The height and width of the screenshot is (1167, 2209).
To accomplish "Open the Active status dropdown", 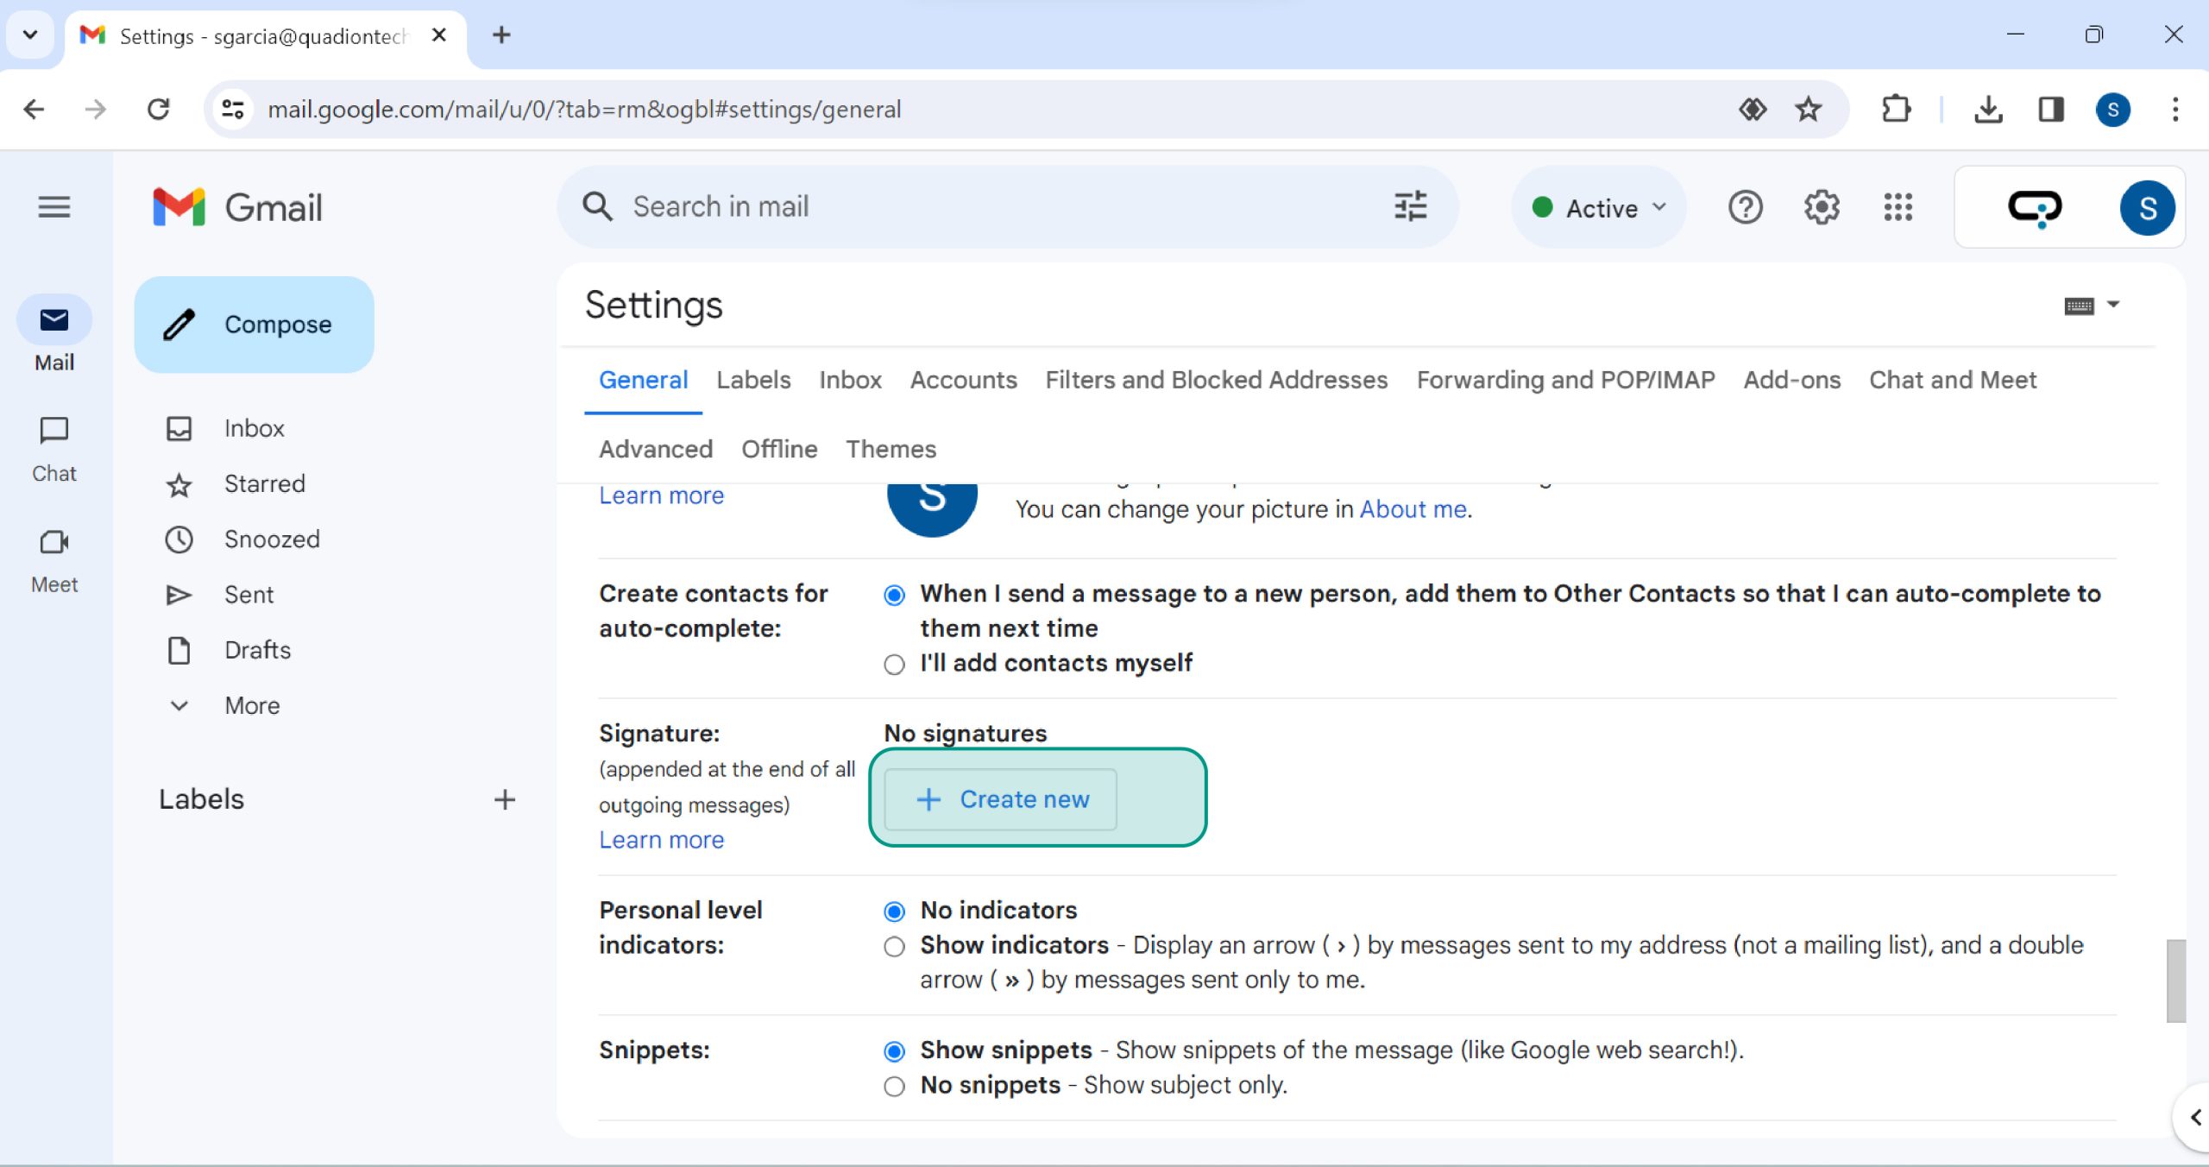I will [1599, 208].
